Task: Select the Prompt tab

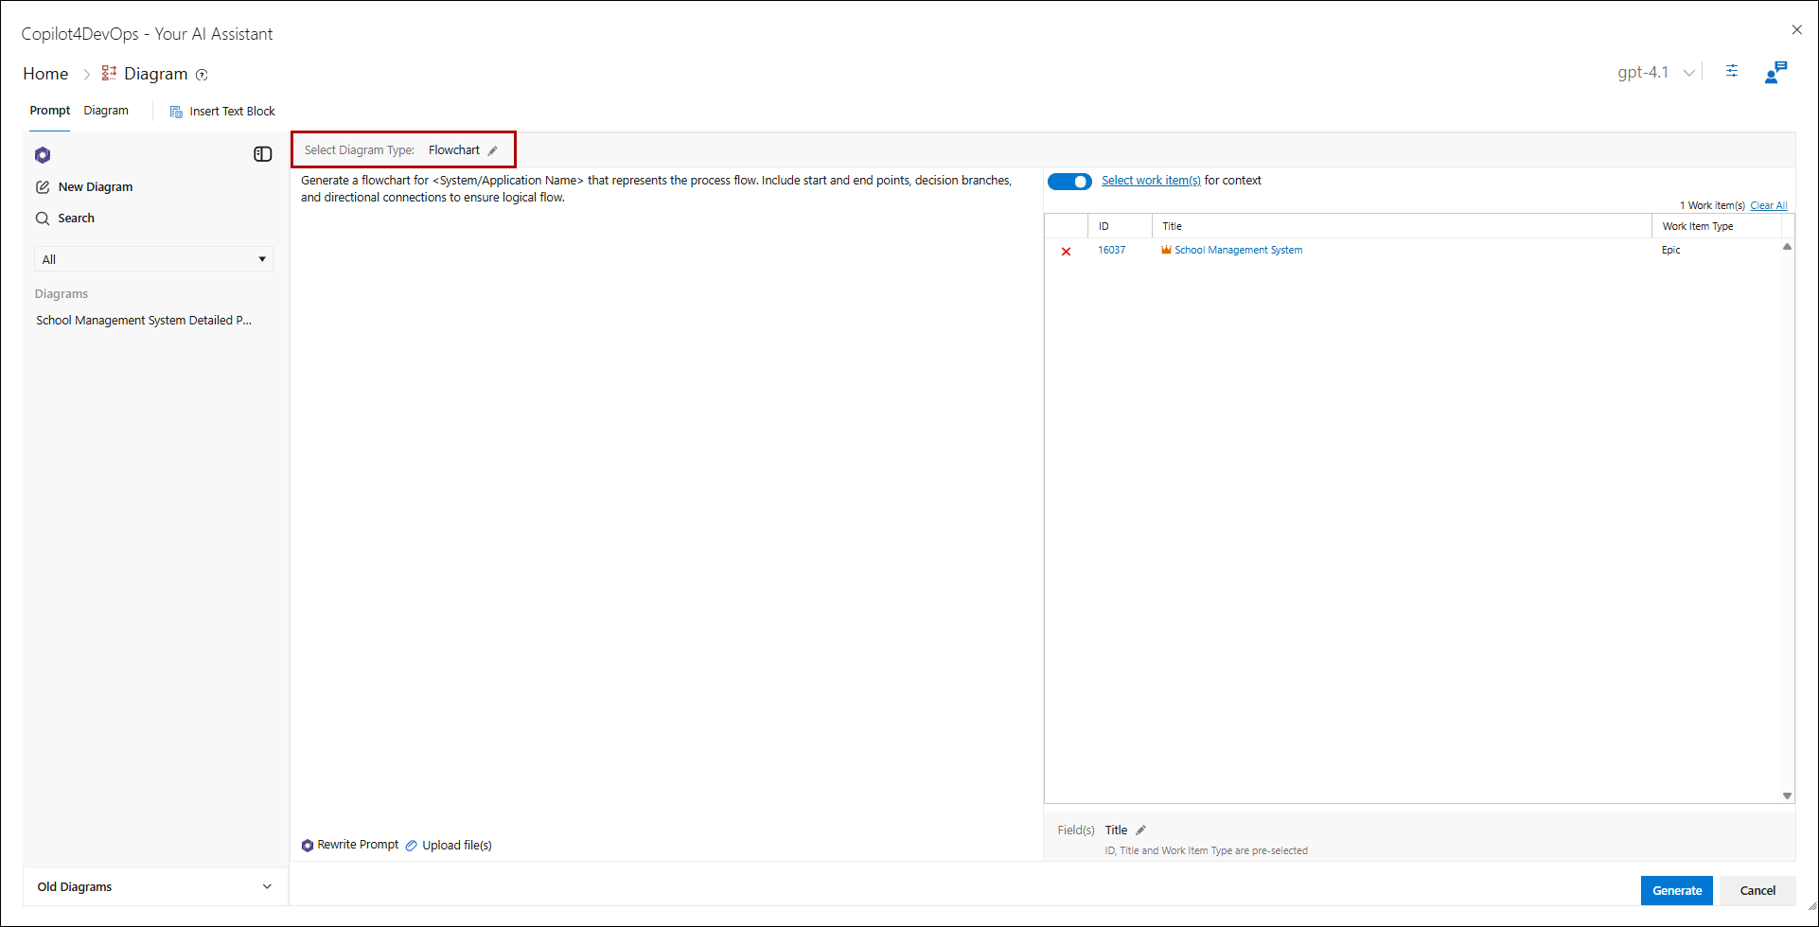Action: tap(49, 111)
